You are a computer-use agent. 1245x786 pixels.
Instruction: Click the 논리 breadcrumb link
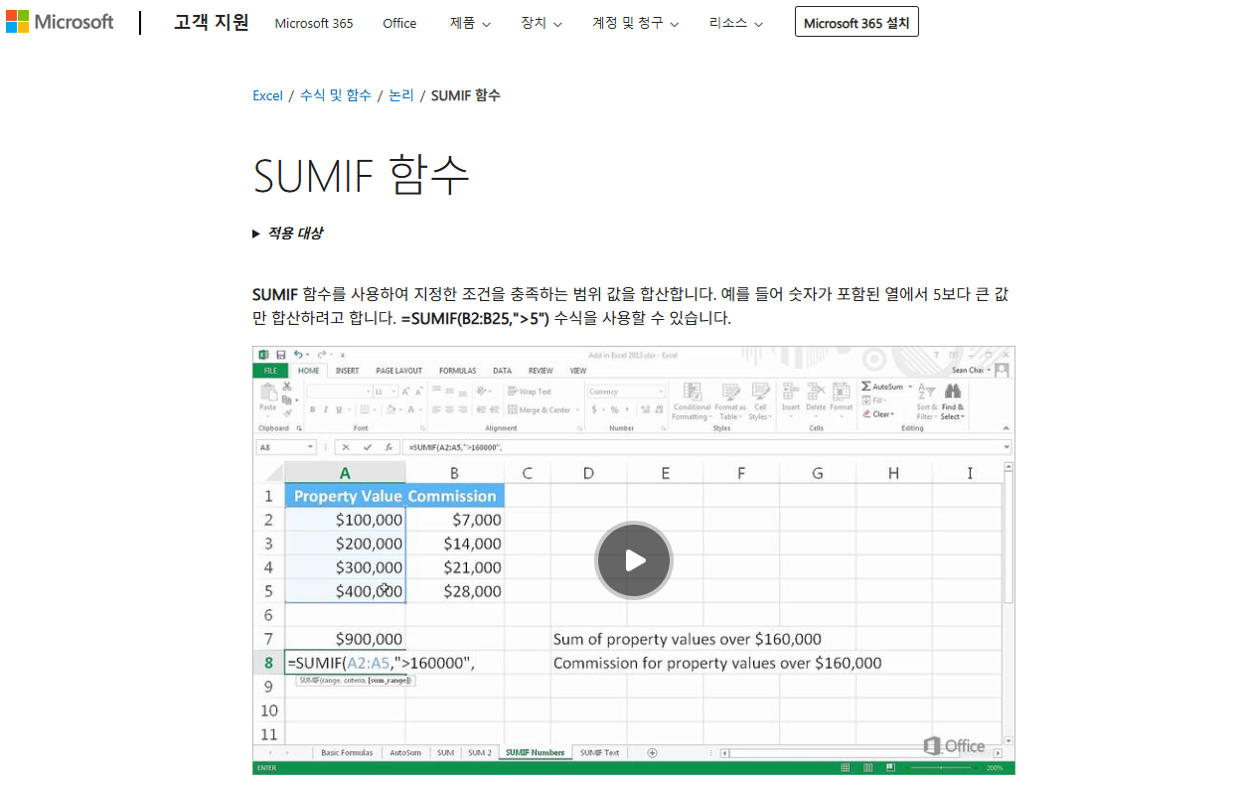401,95
